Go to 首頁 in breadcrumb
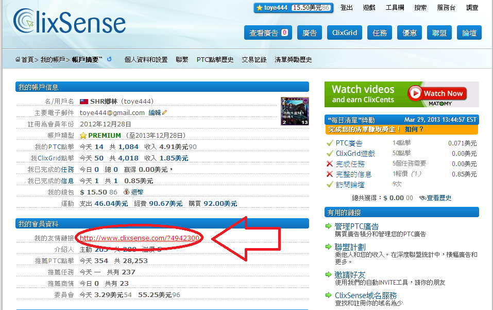493x310 pixels. pos(27,59)
